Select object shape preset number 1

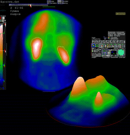[93, 42]
